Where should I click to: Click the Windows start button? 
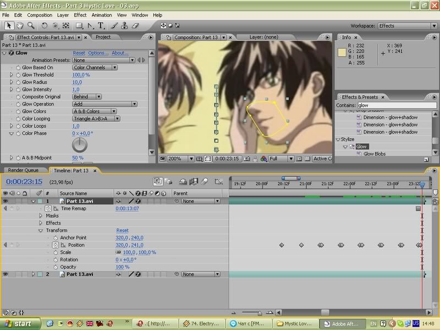click(20, 324)
